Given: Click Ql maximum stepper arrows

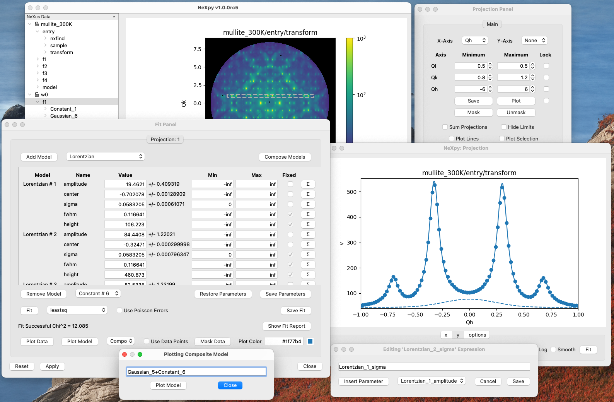Looking at the screenshot, I should [x=533, y=66].
